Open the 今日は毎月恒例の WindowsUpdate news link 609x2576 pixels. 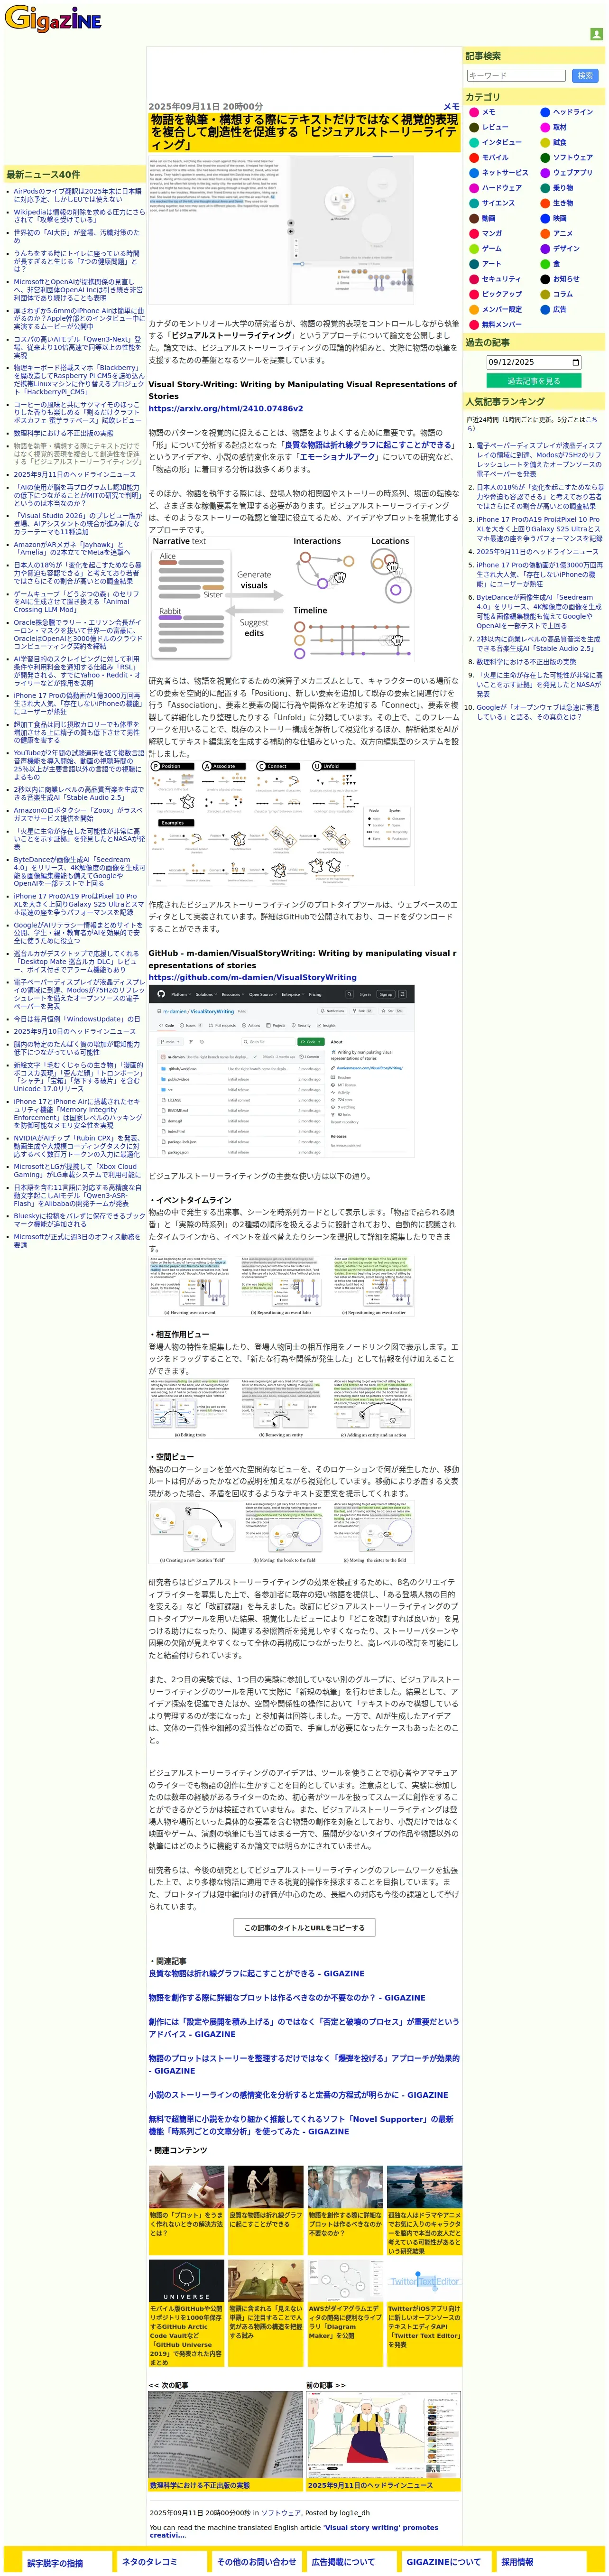click(77, 1019)
